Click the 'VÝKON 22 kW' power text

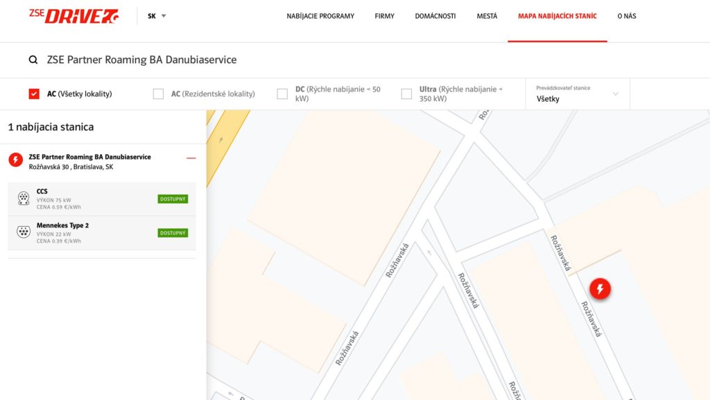54,234
